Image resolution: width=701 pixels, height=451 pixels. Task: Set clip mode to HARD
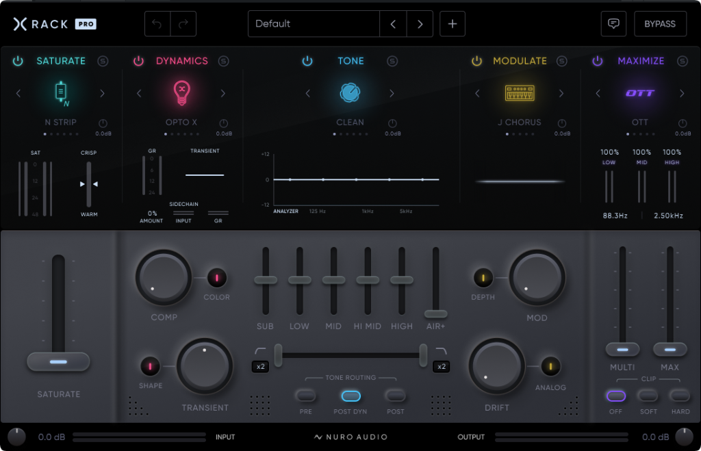[x=680, y=396]
